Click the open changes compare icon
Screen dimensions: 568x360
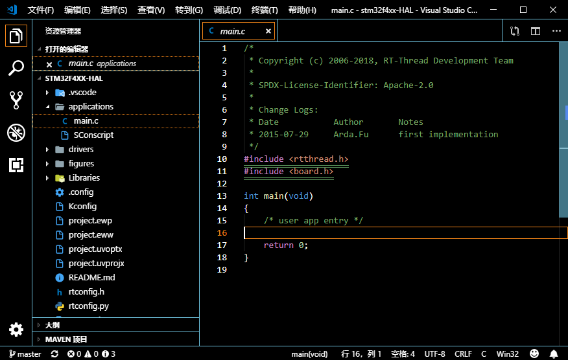point(515,31)
